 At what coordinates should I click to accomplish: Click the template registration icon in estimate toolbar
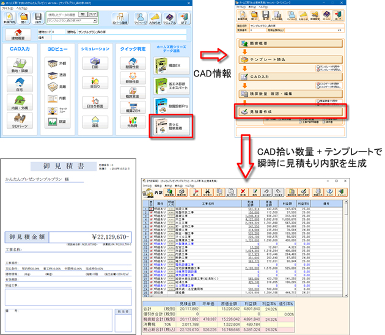click(277, 15)
